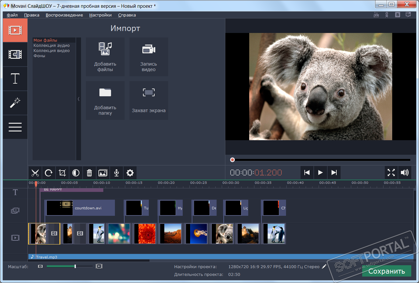Open the color adjustment tool
419x283 pixels.
(76, 173)
